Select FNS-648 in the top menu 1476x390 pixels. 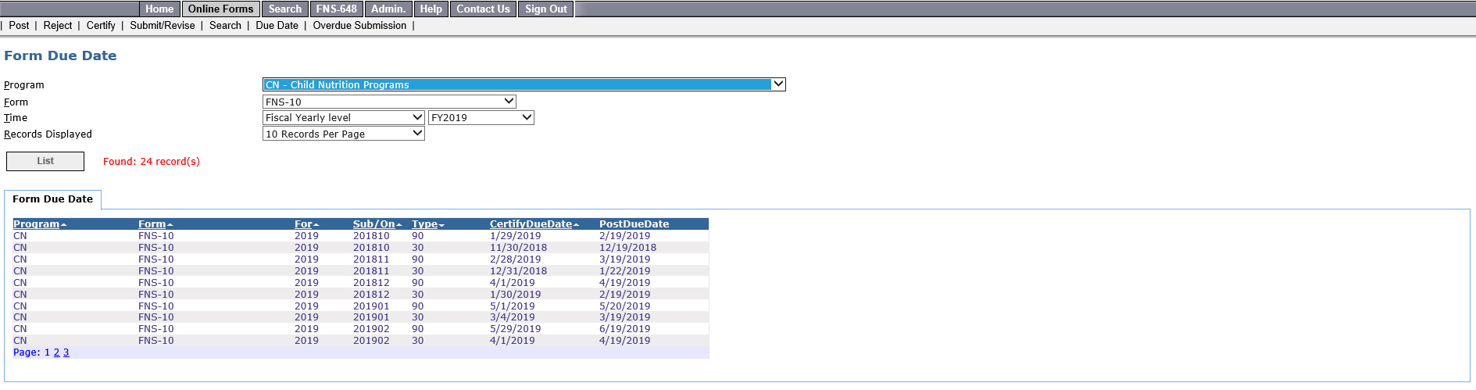(x=336, y=9)
